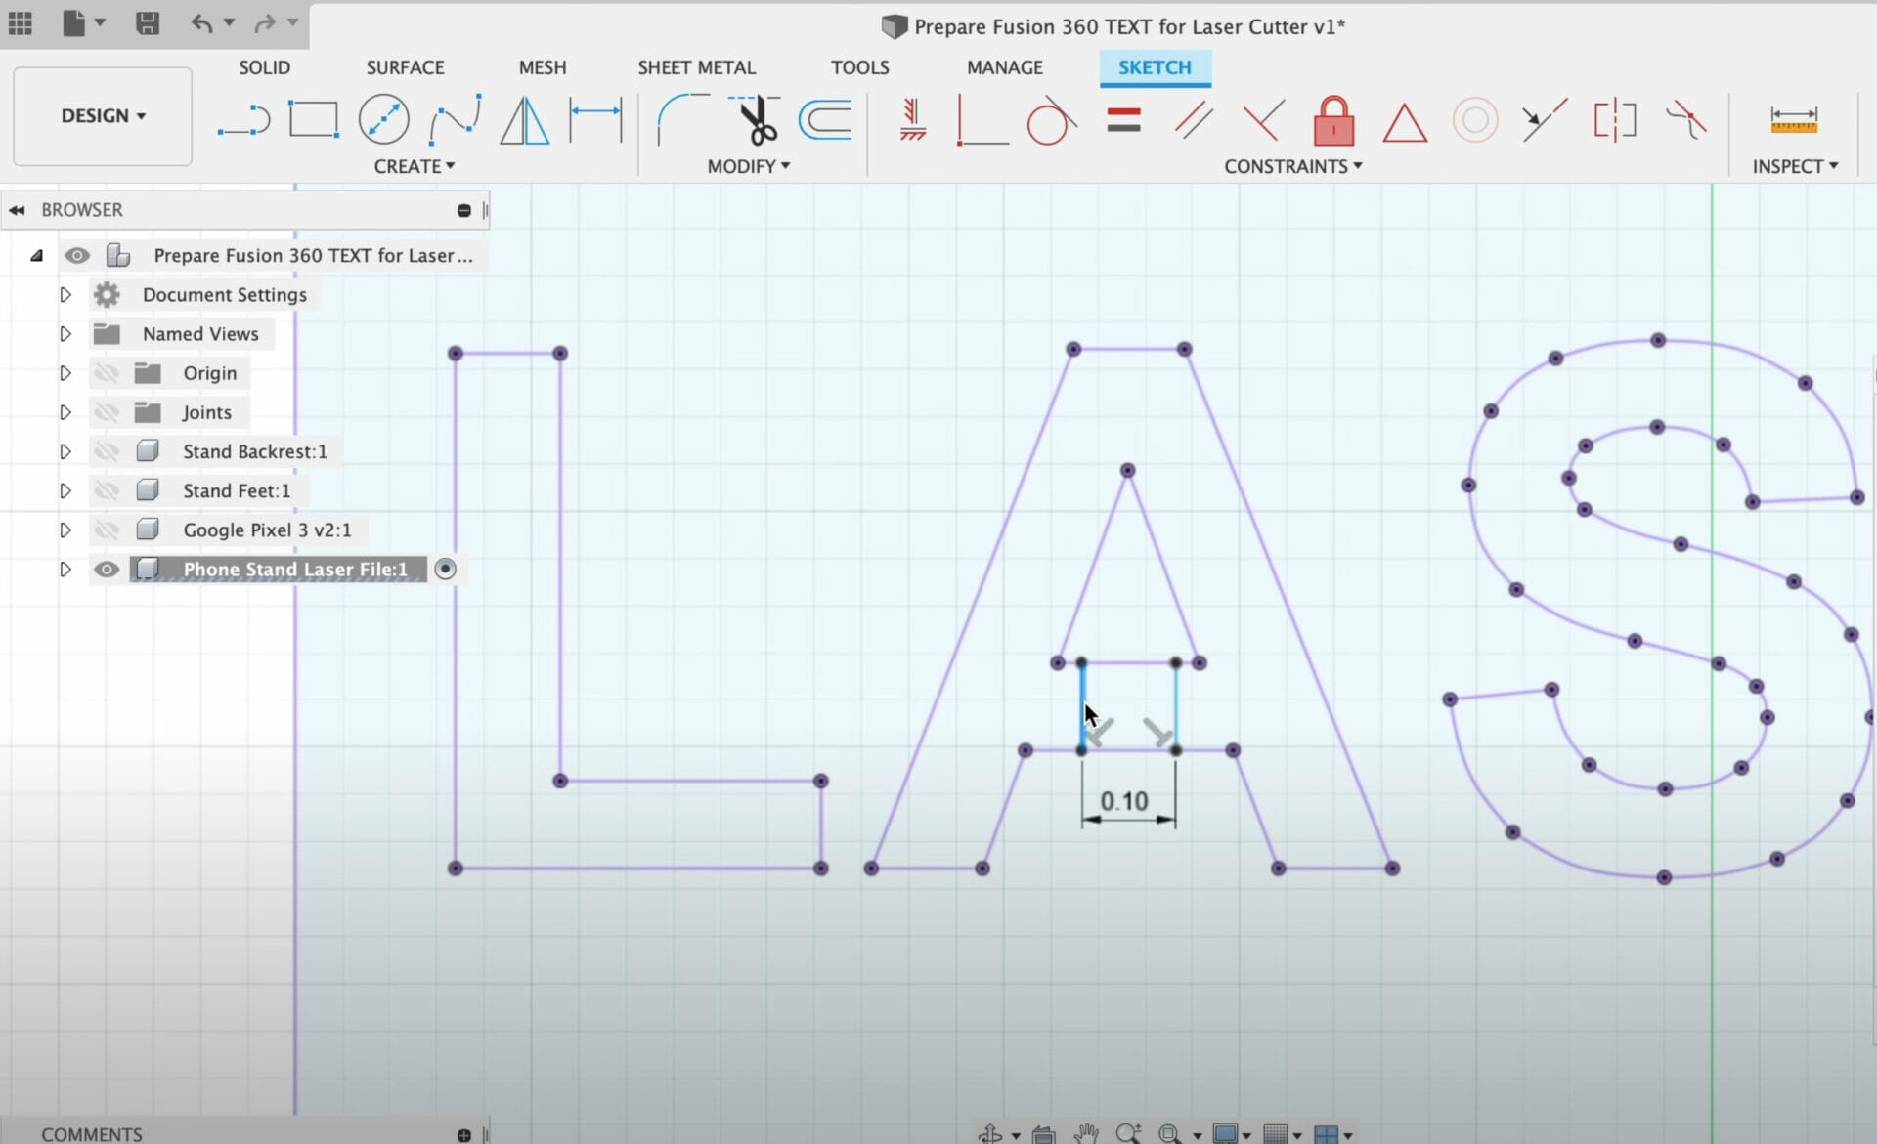Image resolution: width=1877 pixels, height=1144 pixels.
Task: Select the Circle tool in Create
Action: click(x=382, y=118)
